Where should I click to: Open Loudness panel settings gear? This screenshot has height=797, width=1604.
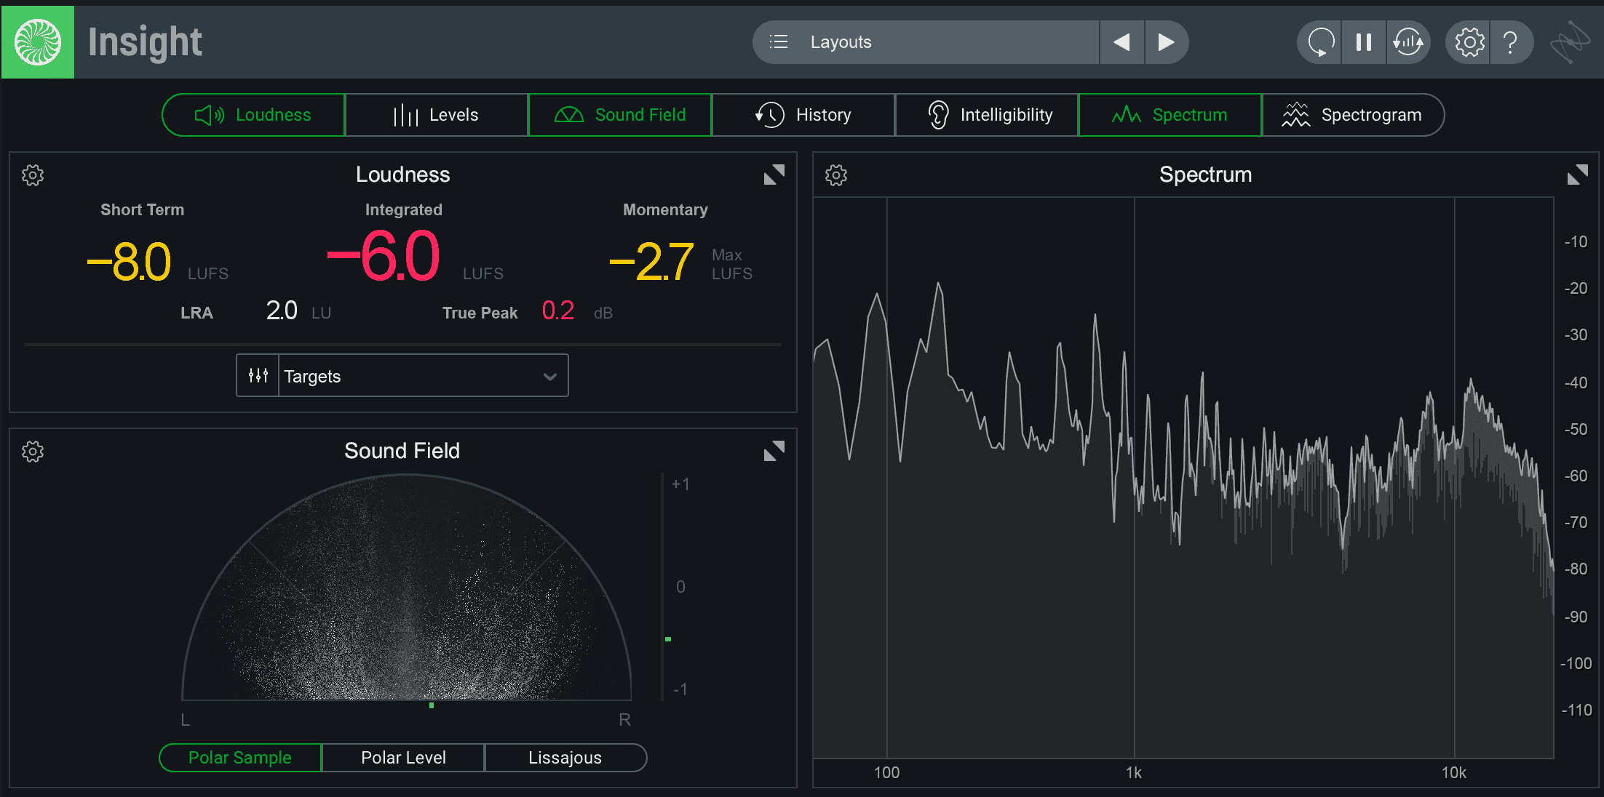[x=33, y=175]
